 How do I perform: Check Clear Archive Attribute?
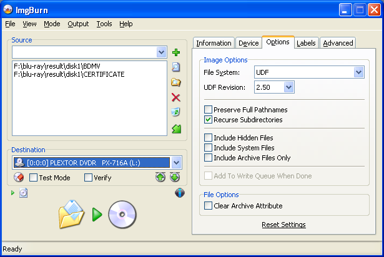point(208,206)
